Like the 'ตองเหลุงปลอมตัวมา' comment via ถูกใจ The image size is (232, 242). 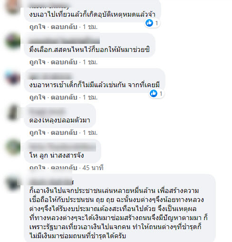point(38,132)
